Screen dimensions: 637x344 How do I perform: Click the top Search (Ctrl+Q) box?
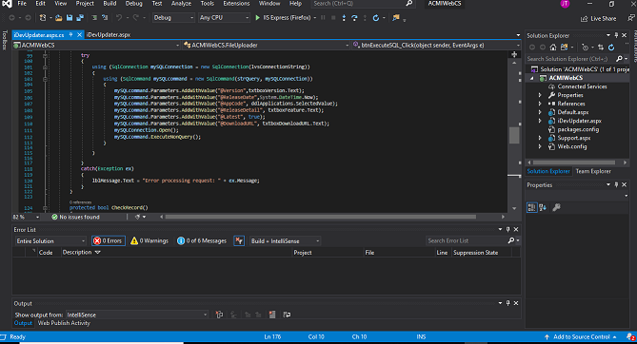[363, 4]
